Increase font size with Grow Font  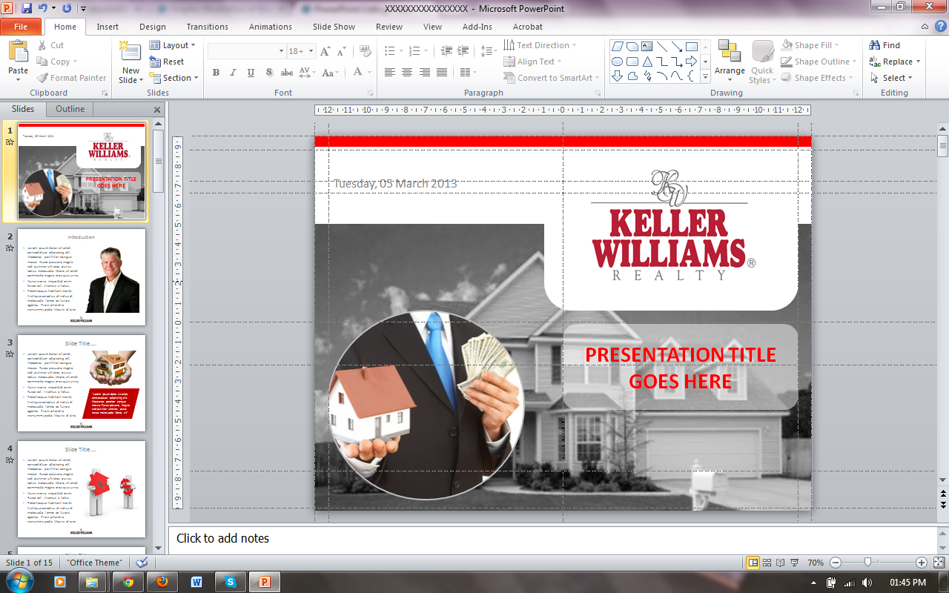(325, 51)
